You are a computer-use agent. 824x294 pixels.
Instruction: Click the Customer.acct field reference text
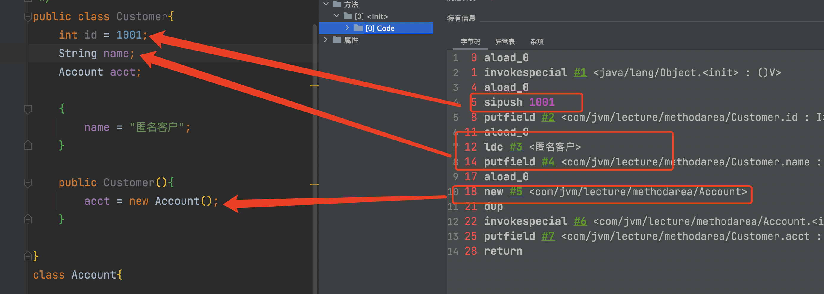click(x=692, y=236)
